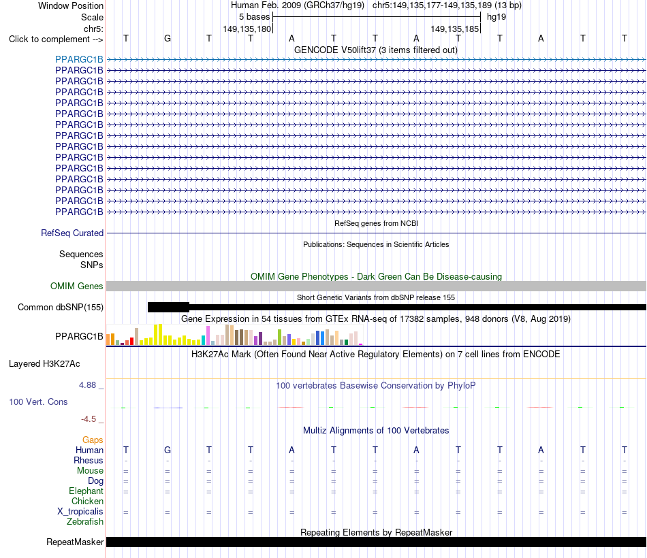The height and width of the screenshot is (558, 647).
Task: Click the 'Chicken' alignment row label
Action: (87, 501)
